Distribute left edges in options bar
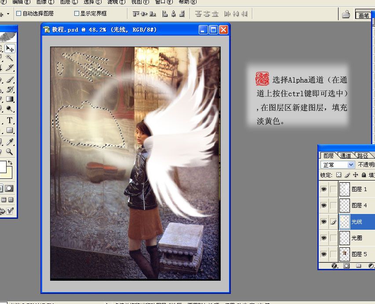The image size is (375, 304). click(x=227, y=14)
